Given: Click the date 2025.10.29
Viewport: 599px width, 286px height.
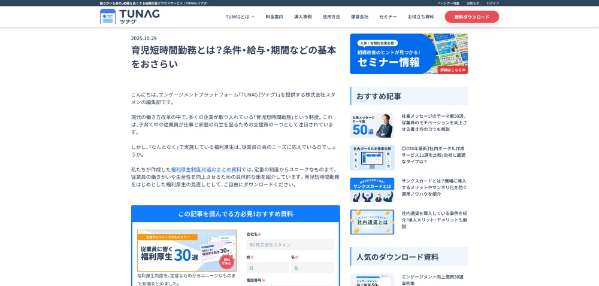Looking at the screenshot, I should 144,38.
